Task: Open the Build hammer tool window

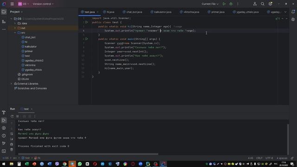Action: (4, 112)
